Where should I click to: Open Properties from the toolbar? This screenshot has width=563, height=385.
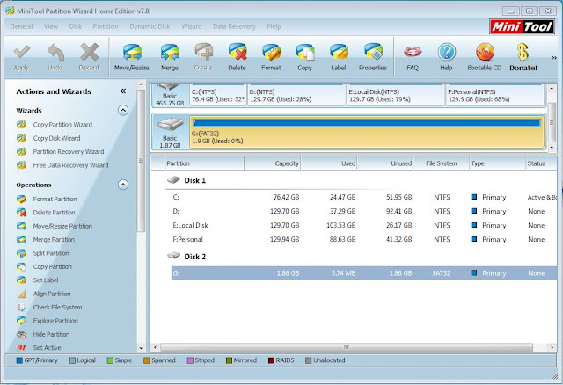tap(373, 57)
